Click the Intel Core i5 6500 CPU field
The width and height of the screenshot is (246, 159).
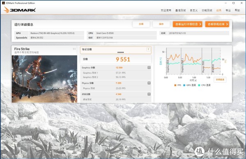tap(126, 33)
